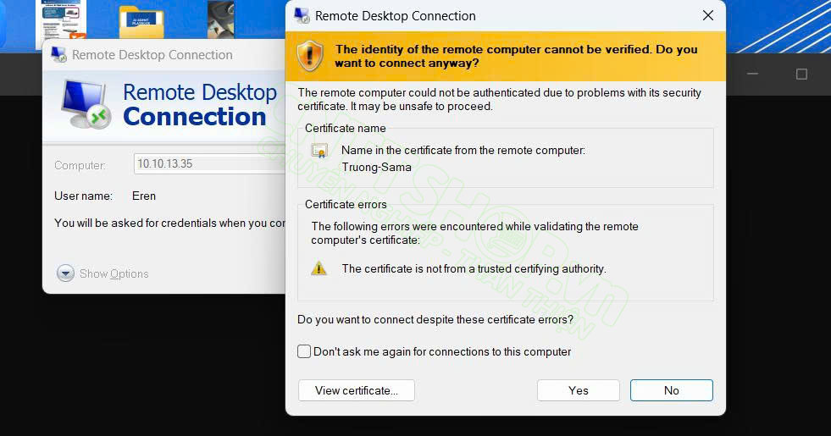
Task: Click the yellow warning triangle beside the certificate error
Action: coord(319,268)
